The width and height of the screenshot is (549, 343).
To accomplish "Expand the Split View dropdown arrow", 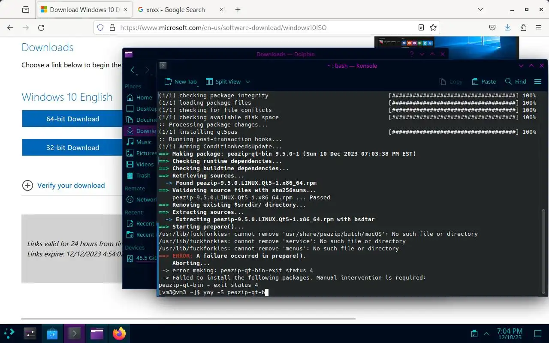I will tap(247, 81).
